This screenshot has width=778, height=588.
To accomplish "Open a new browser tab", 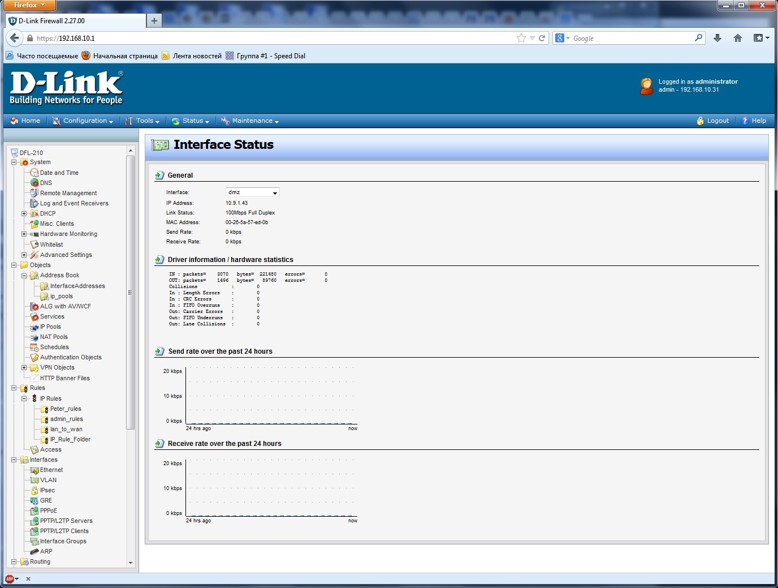I will pos(154,21).
